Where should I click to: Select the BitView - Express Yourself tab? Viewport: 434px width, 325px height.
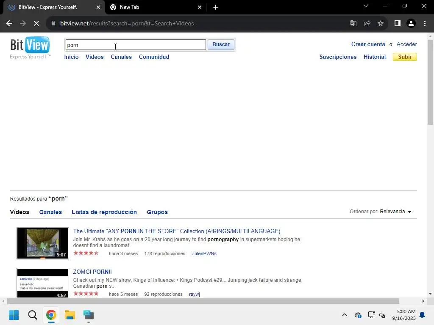[54, 8]
